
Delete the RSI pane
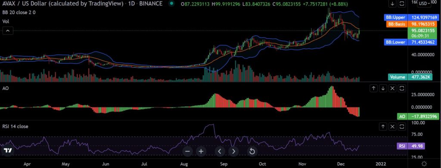point(393,127)
